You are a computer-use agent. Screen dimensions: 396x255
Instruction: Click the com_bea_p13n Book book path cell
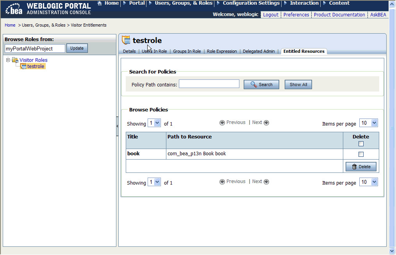click(255, 154)
